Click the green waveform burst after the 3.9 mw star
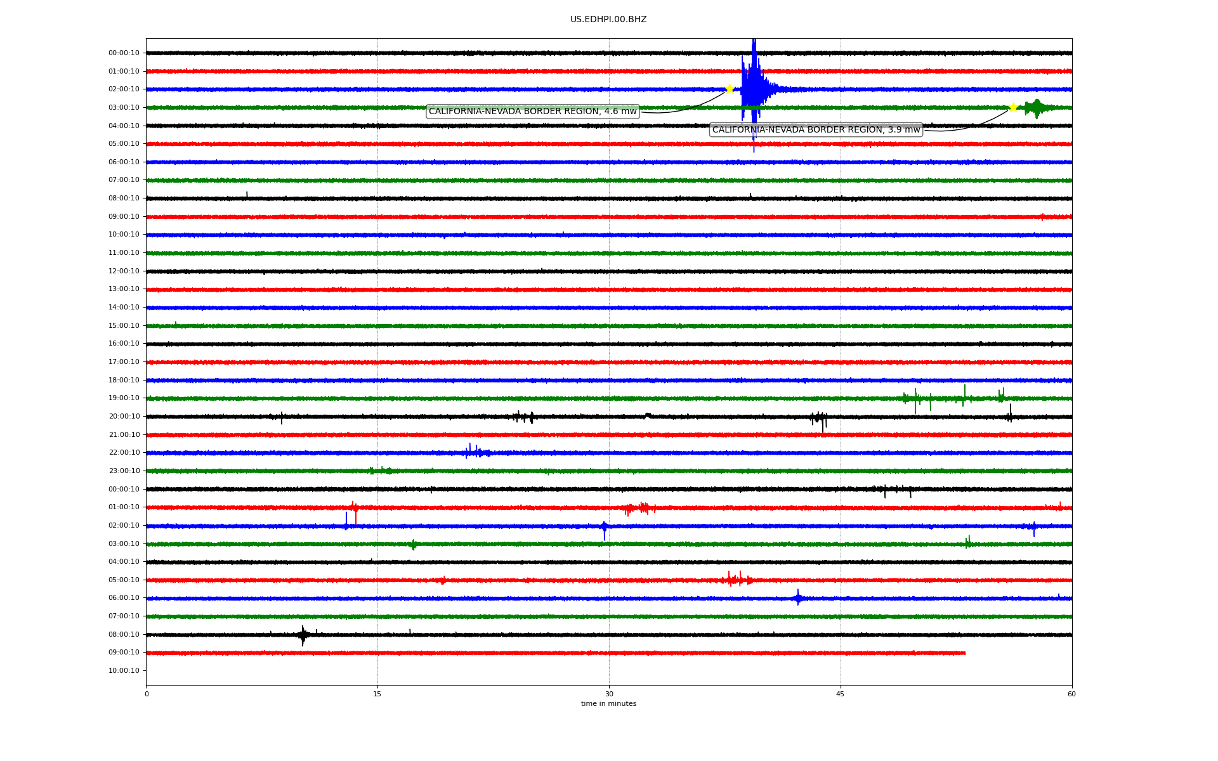The height and width of the screenshot is (761, 1218). [1037, 108]
